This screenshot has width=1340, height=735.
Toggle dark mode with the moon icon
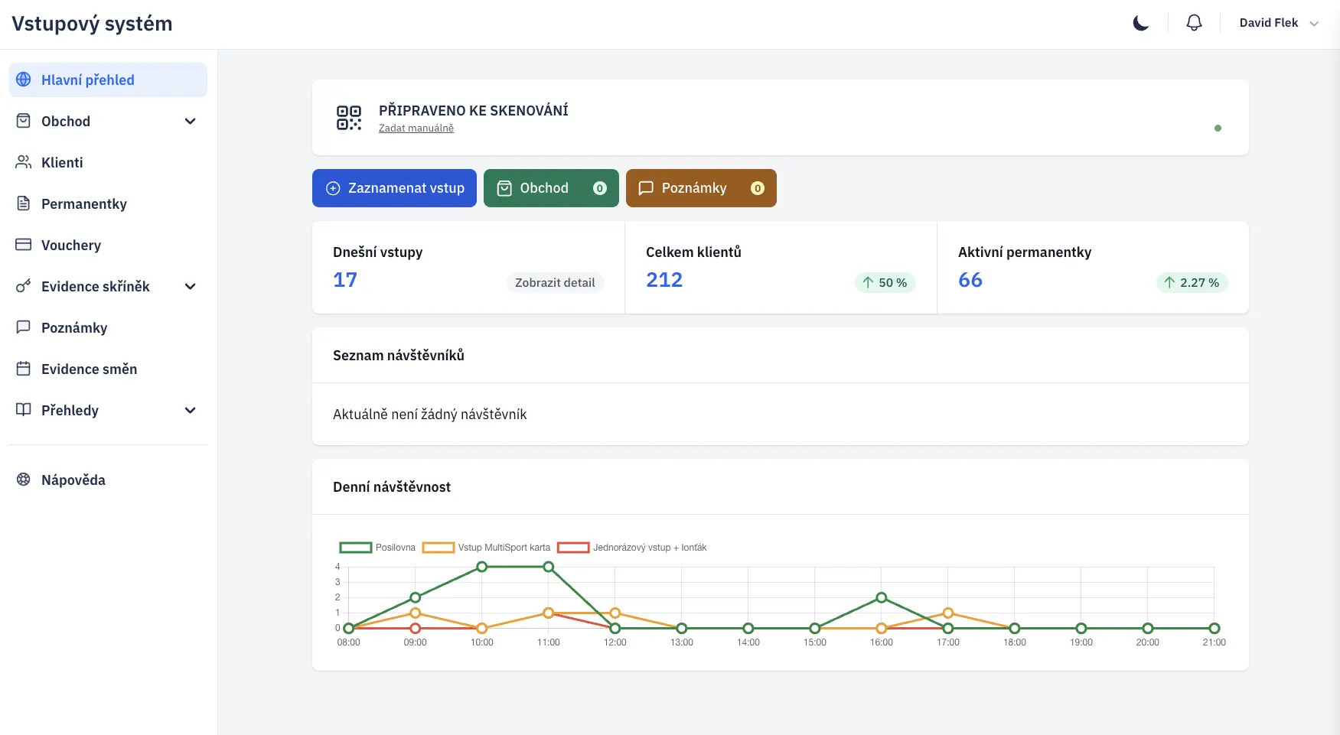pyautogui.click(x=1139, y=23)
